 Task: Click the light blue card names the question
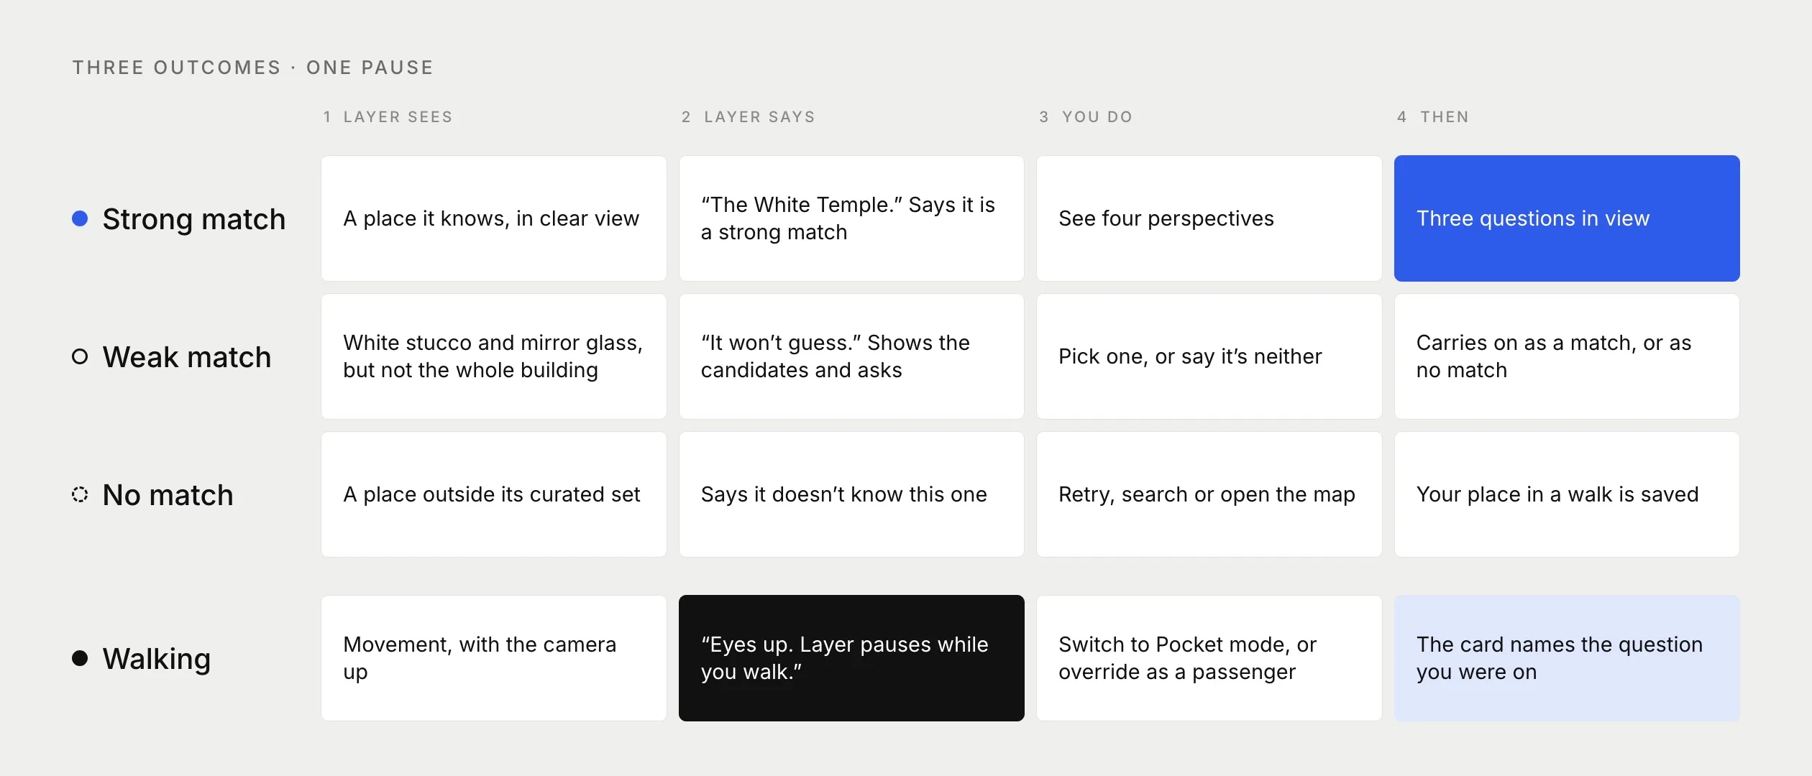tap(1567, 658)
